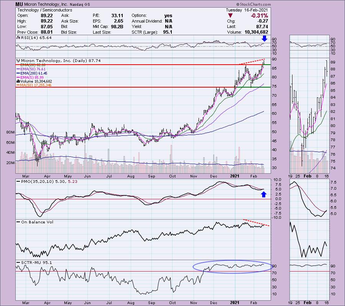Click the purple EMA(50) legend line swatch
Screen dimensions: 345x306
coord(18,69)
